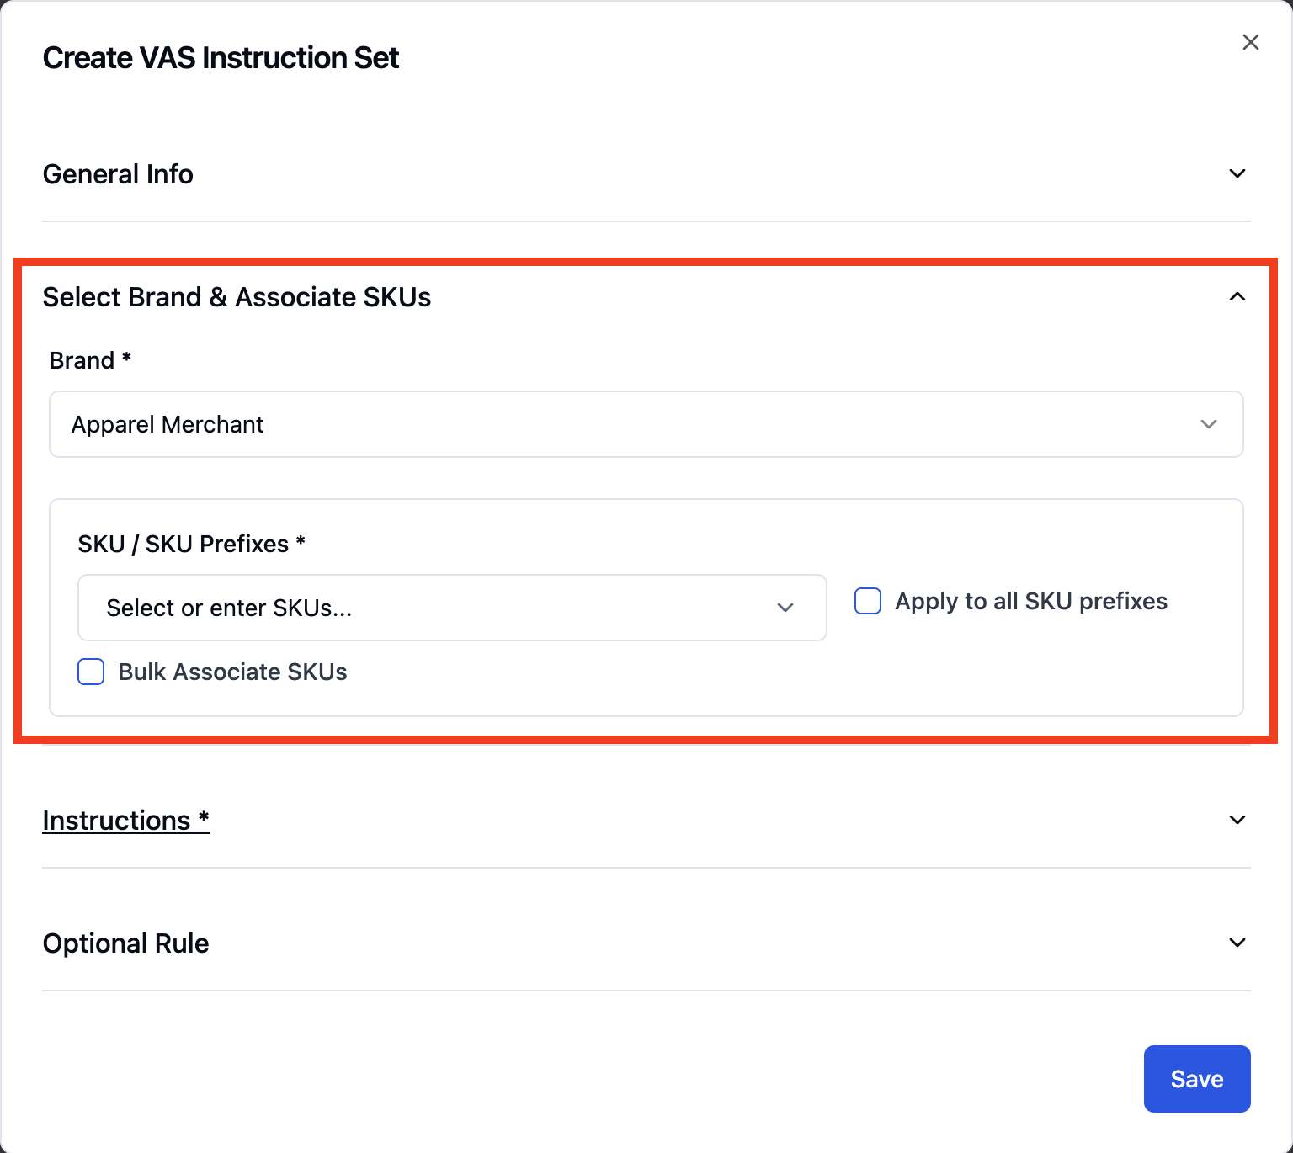Expand Optional Rule section chevron
This screenshot has height=1153, width=1293.
click(1237, 943)
